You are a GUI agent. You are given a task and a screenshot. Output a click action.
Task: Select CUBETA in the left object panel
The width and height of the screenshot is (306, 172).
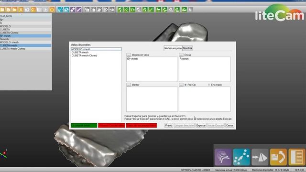click(25, 30)
